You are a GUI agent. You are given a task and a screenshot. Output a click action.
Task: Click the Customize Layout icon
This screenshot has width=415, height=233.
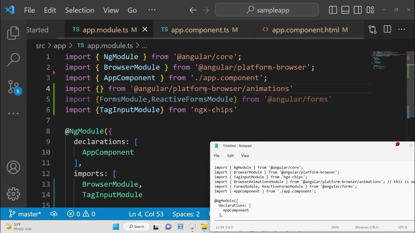[x=370, y=10]
